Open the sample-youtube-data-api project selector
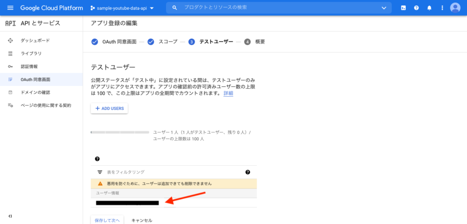 [122, 8]
